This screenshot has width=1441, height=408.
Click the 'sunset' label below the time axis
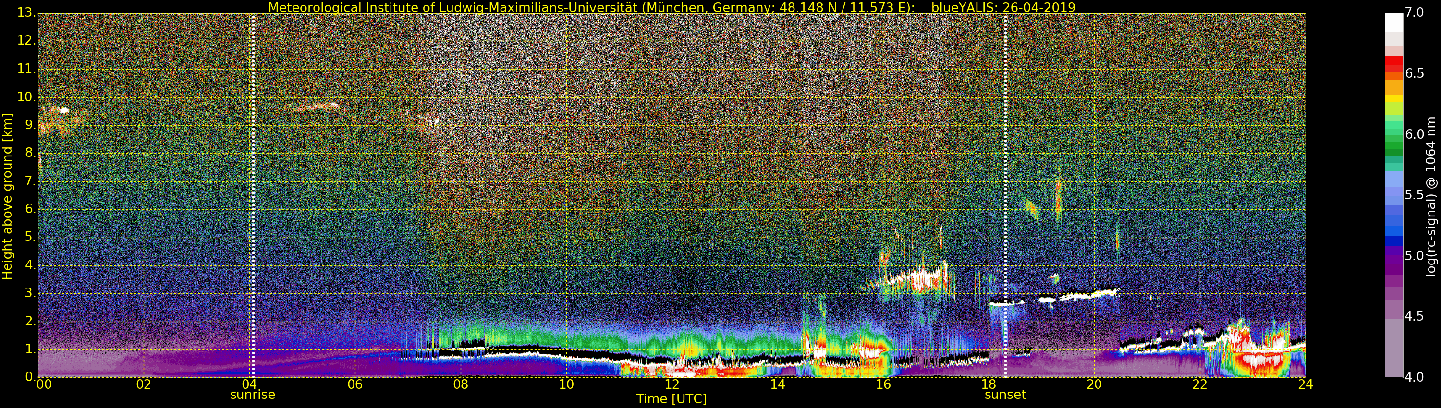pos(1005,395)
